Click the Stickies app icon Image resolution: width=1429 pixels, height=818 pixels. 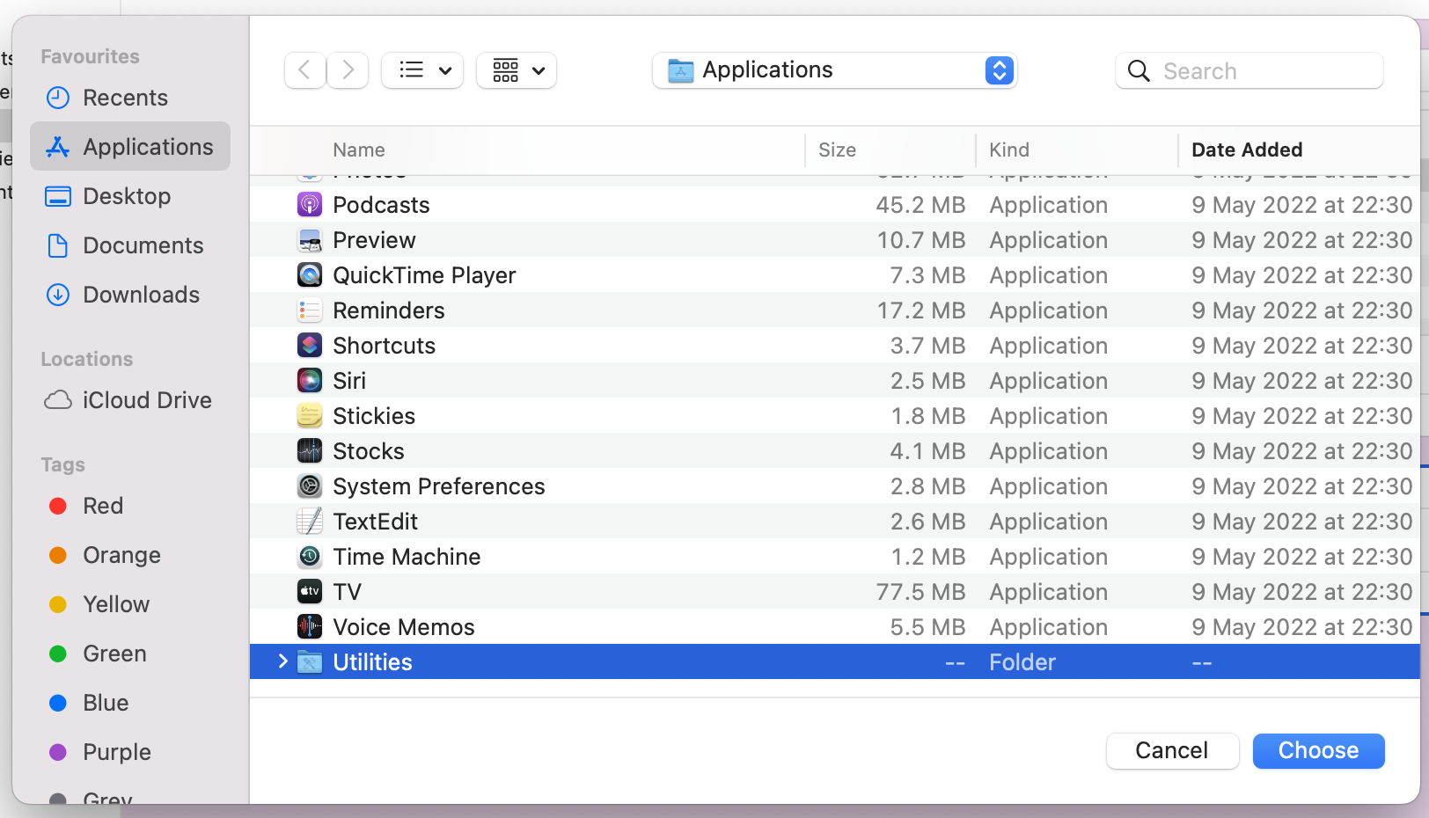(309, 416)
